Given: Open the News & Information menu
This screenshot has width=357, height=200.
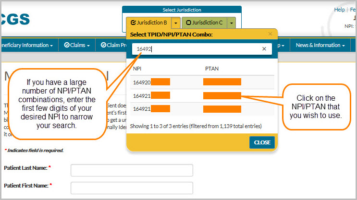Looking at the screenshot, I should (320, 45).
